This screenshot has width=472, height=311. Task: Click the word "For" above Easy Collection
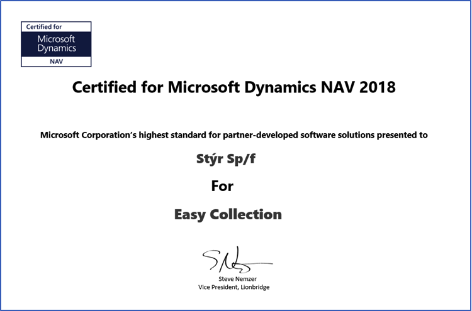click(222, 186)
